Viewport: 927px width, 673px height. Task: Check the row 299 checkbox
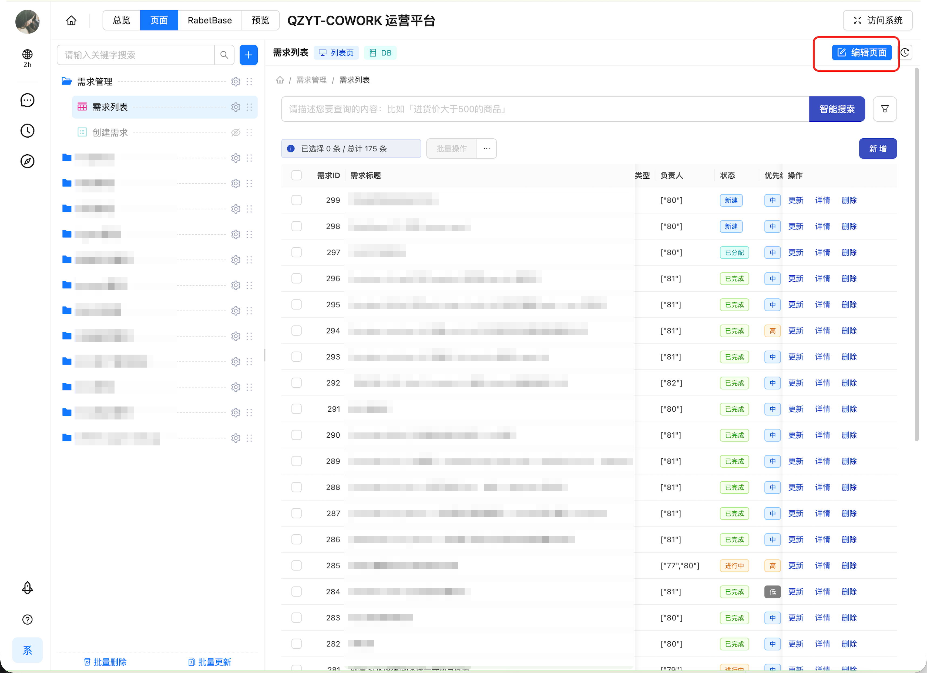[x=297, y=200]
